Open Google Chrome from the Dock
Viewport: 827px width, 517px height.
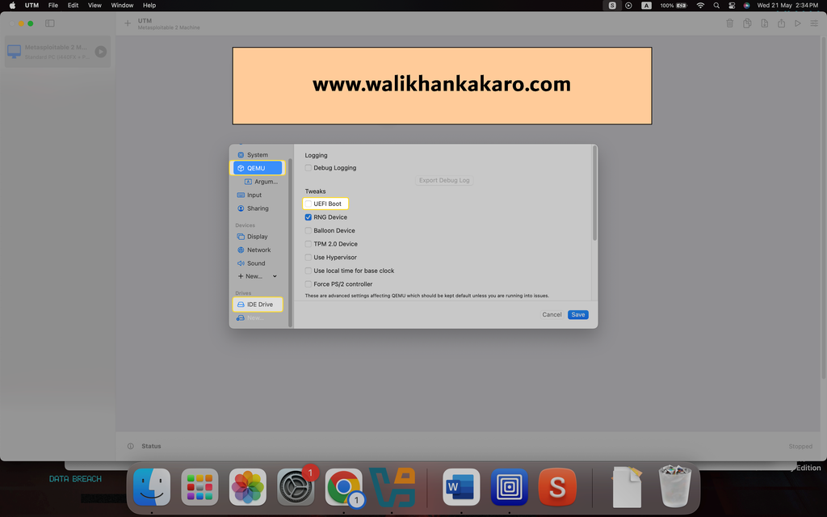[x=344, y=487]
